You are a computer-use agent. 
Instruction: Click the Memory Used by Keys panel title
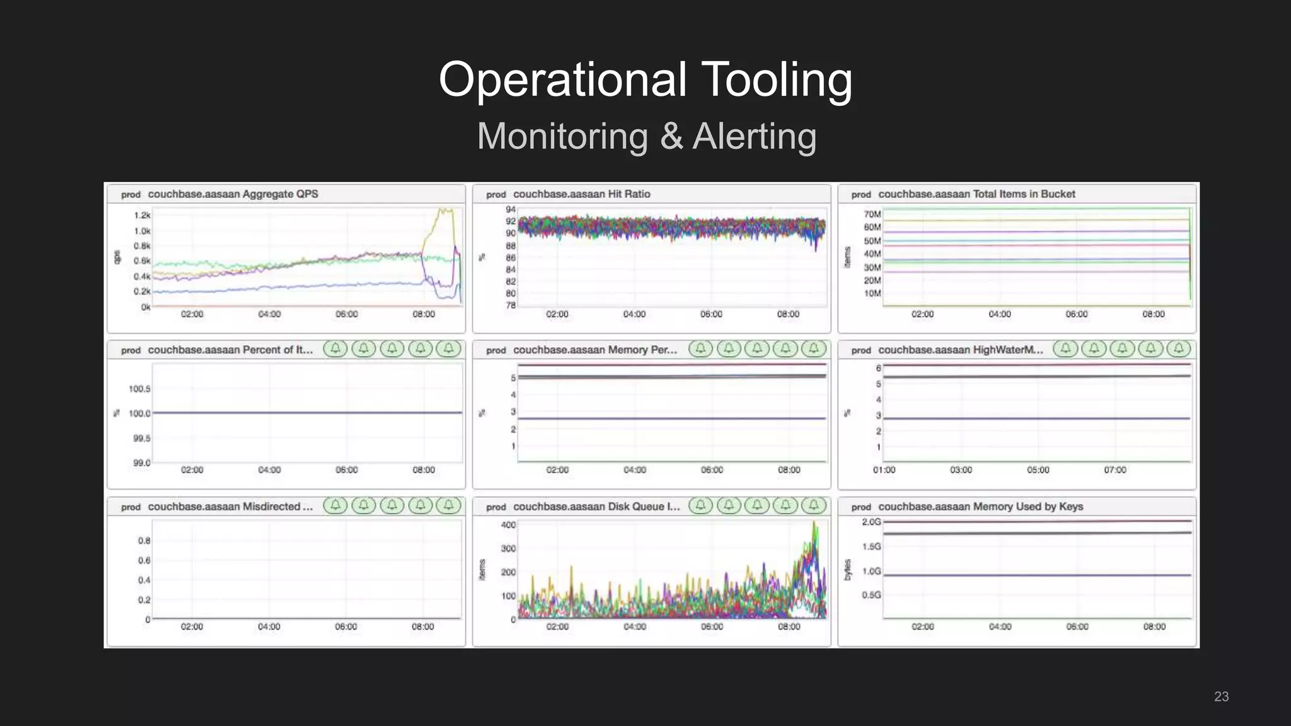[980, 507]
